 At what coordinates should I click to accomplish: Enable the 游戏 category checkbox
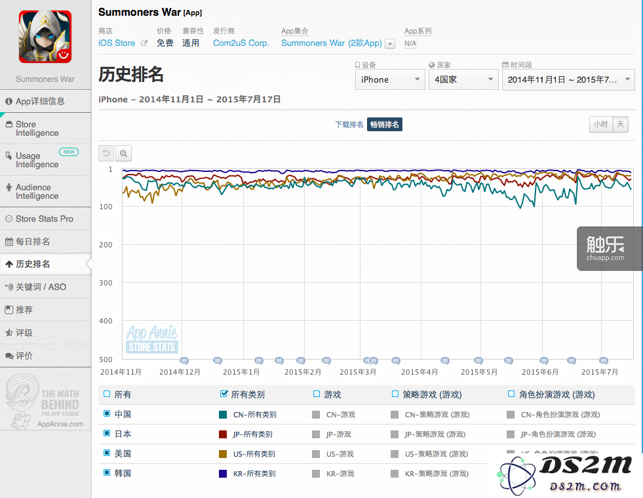(317, 394)
